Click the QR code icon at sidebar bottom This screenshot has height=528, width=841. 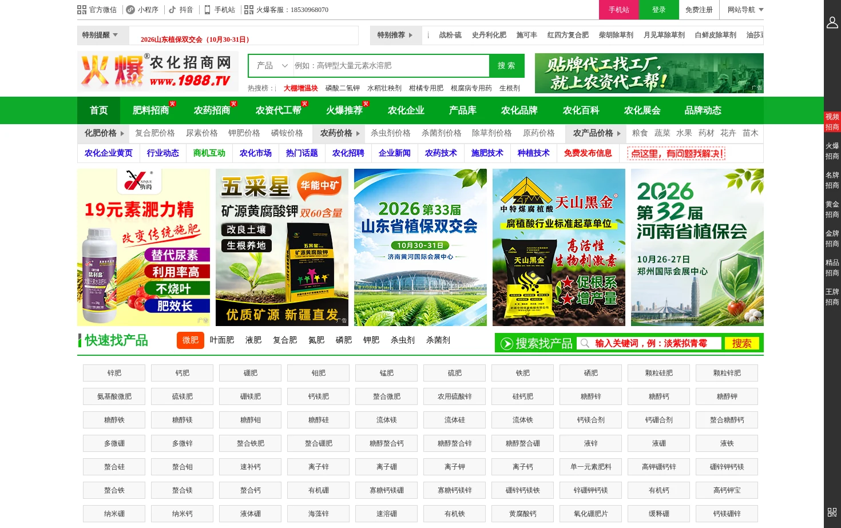point(832,513)
